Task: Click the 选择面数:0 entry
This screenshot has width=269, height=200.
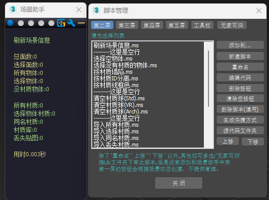Action: (28, 65)
